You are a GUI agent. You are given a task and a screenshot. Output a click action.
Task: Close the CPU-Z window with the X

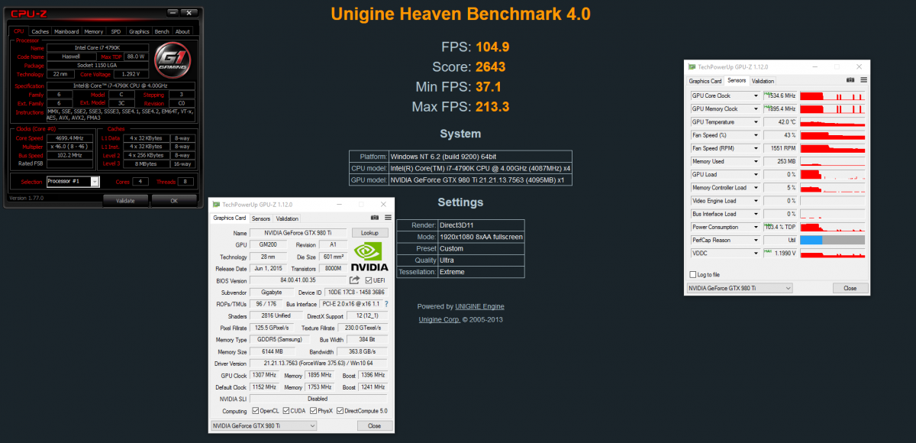pos(191,13)
